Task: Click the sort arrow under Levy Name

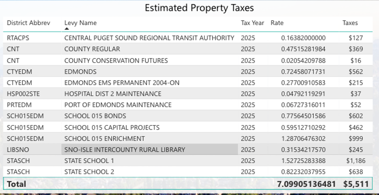Action: (x=67, y=29)
